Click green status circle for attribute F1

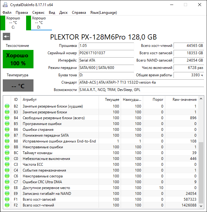coord(7,199)
